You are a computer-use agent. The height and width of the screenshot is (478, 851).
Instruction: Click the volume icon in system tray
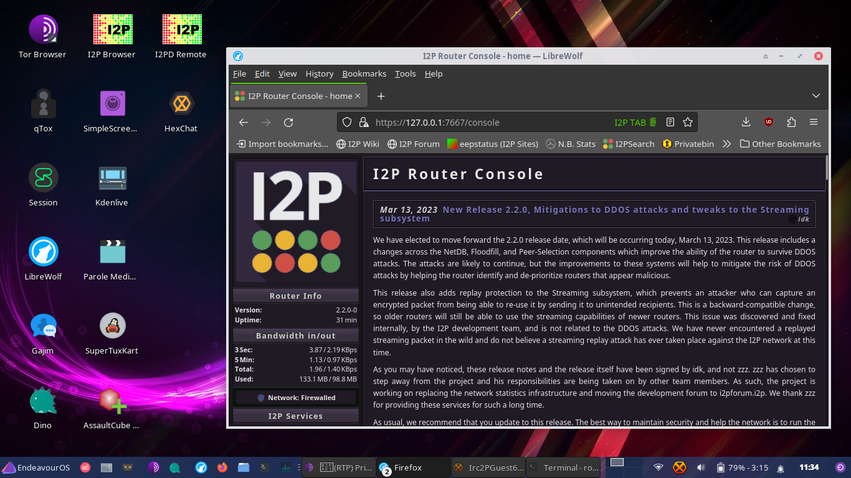coord(701,467)
